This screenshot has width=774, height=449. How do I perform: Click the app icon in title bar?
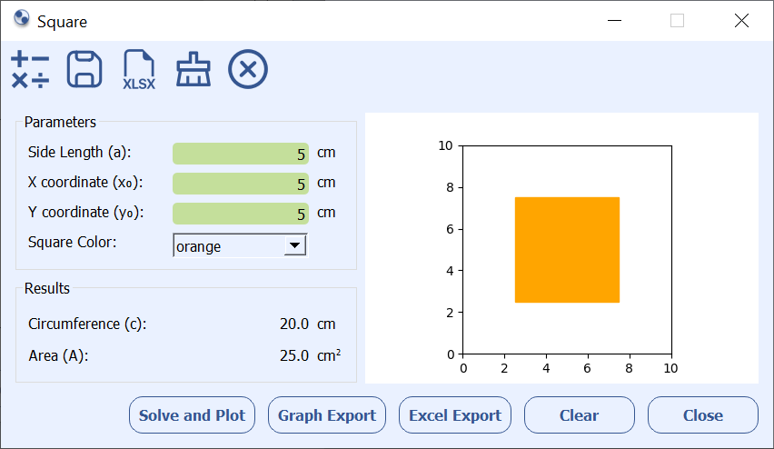[22, 20]
